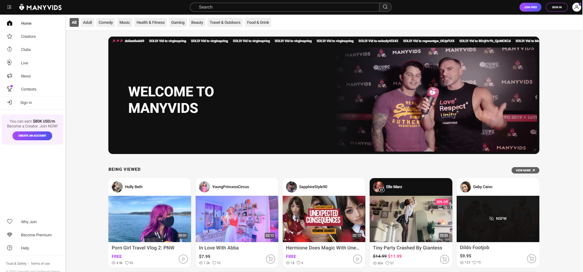583x272 pixels.
Task: Reveal the NSFW hidden thumbnail
Action: click(x=498, y=219)
